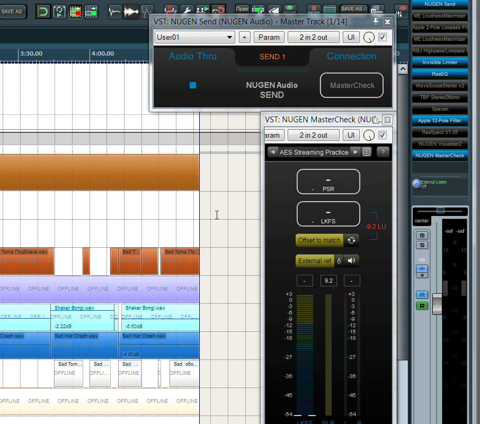Click the Offset to match reset arrows icon
Viewport: 480px width, 424px height.
coord(351,240)
